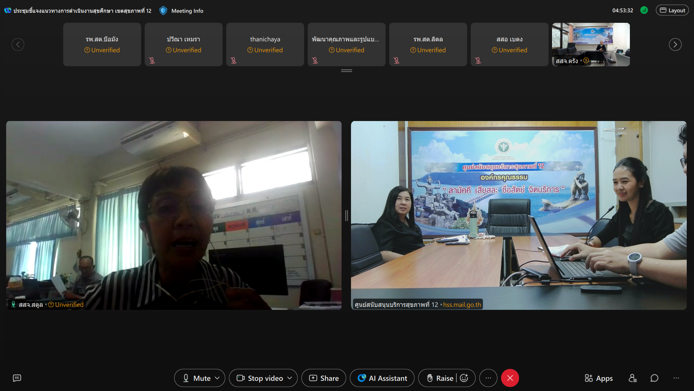Click the Share button
The width and height of the screenshot is (694, 391).
324,378
